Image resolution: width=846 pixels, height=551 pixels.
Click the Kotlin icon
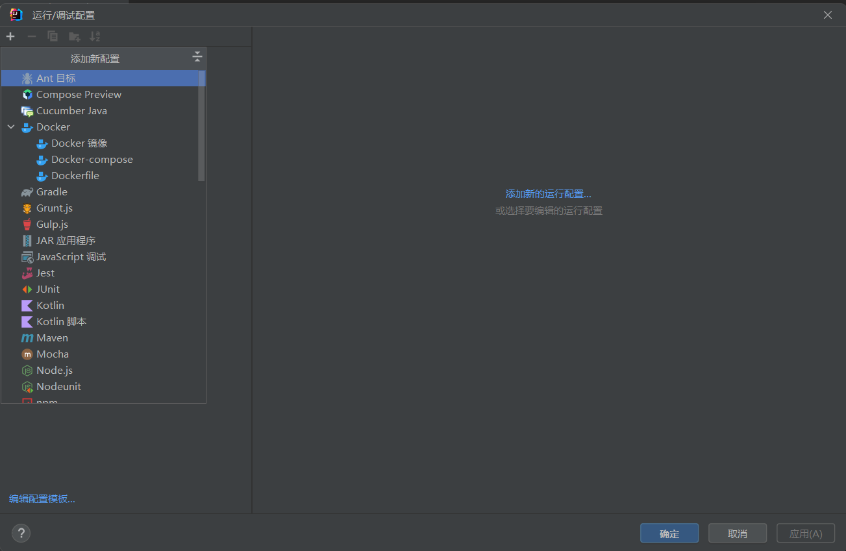pyautogui.click(x=27, y=306)
